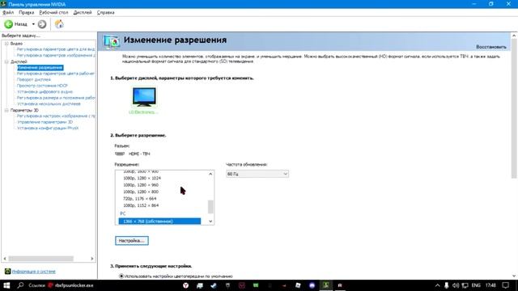518x291 pixels.
Task: Choose resolution 1080p, 1152 × 864
Action: tap(141, 205)
